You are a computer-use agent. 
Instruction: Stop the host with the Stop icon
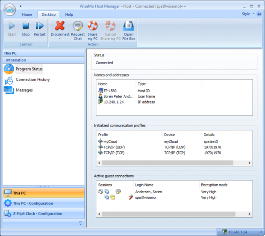click(x=26, y=26)
